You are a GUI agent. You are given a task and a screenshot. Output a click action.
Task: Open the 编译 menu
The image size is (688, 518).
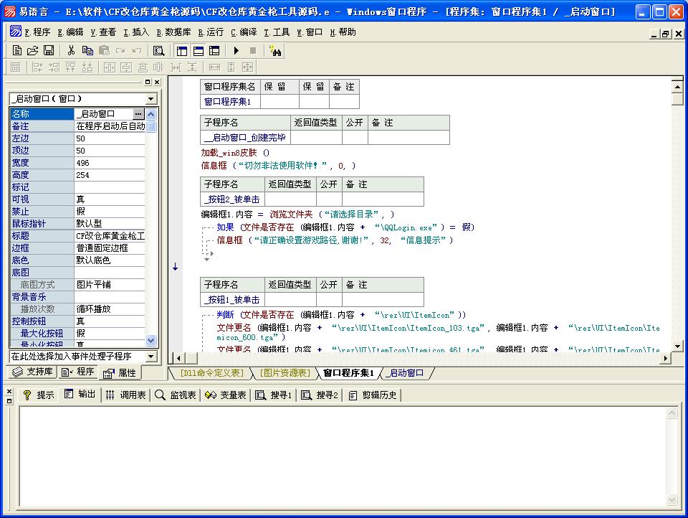[x=244, y=32]
